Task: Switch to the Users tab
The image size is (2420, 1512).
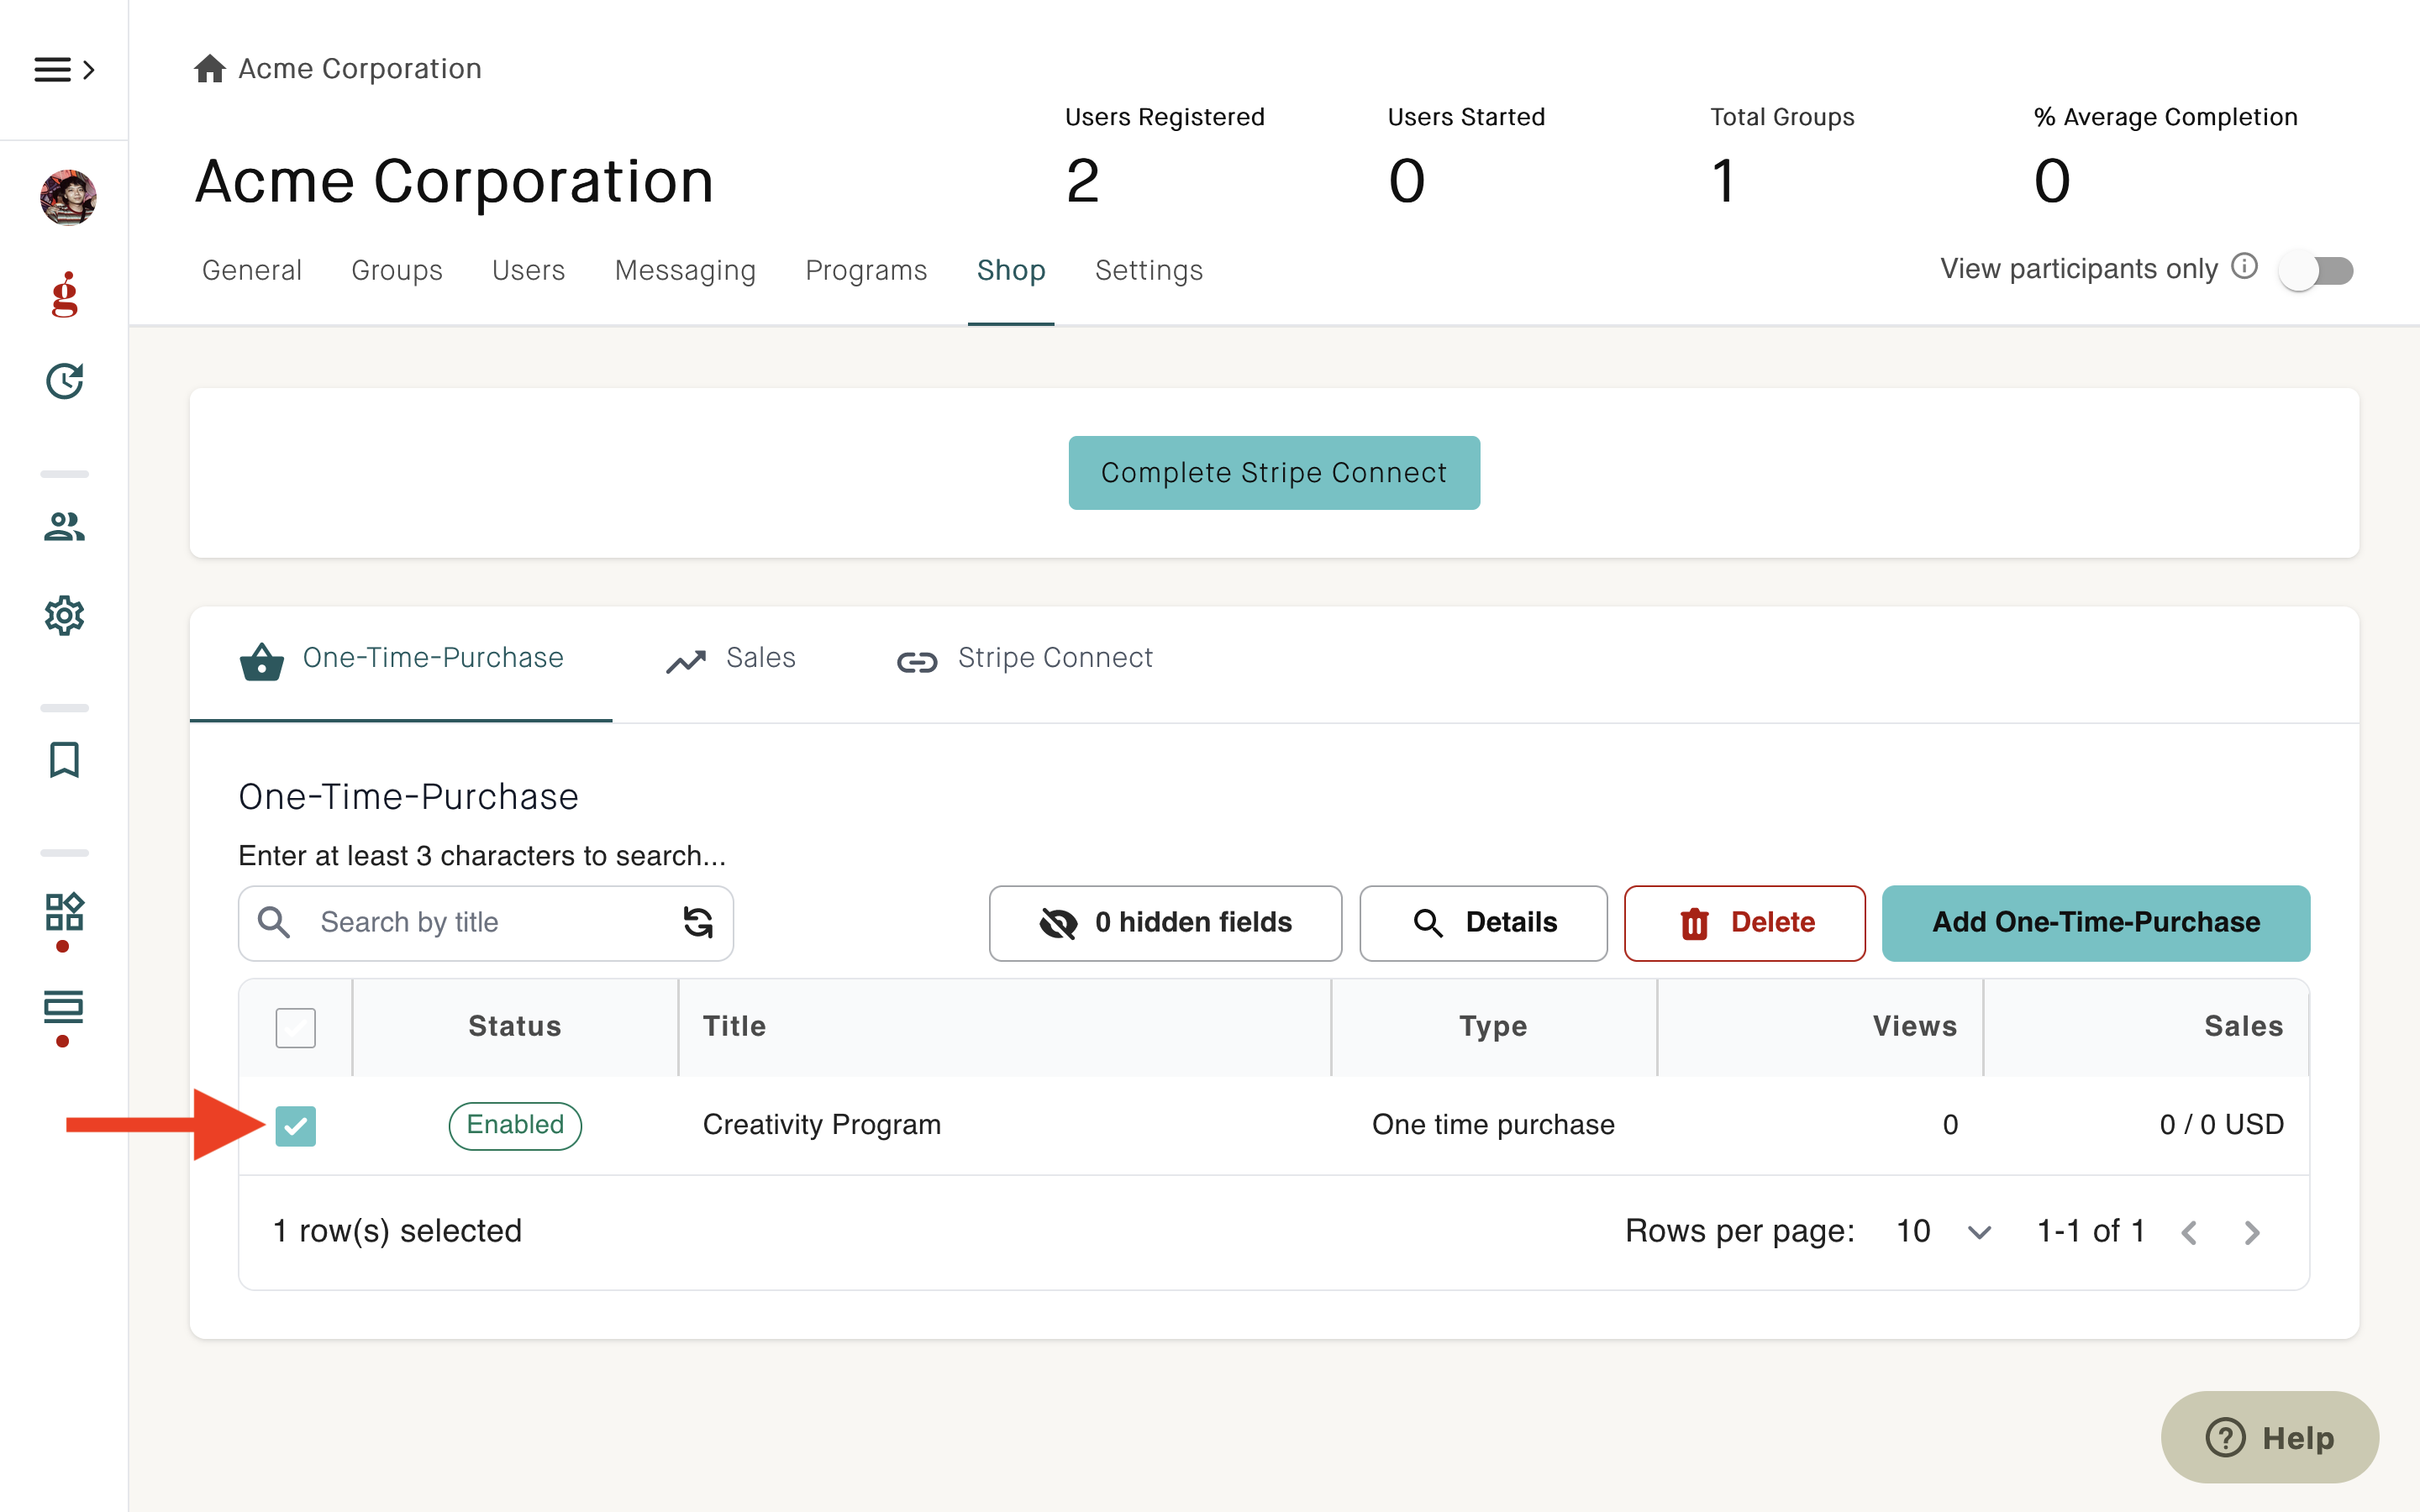Action: tap(529, 270)
